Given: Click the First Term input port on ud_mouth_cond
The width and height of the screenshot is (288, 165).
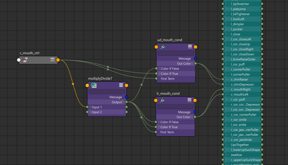Looking at the screenshot, I should point(156,78).
